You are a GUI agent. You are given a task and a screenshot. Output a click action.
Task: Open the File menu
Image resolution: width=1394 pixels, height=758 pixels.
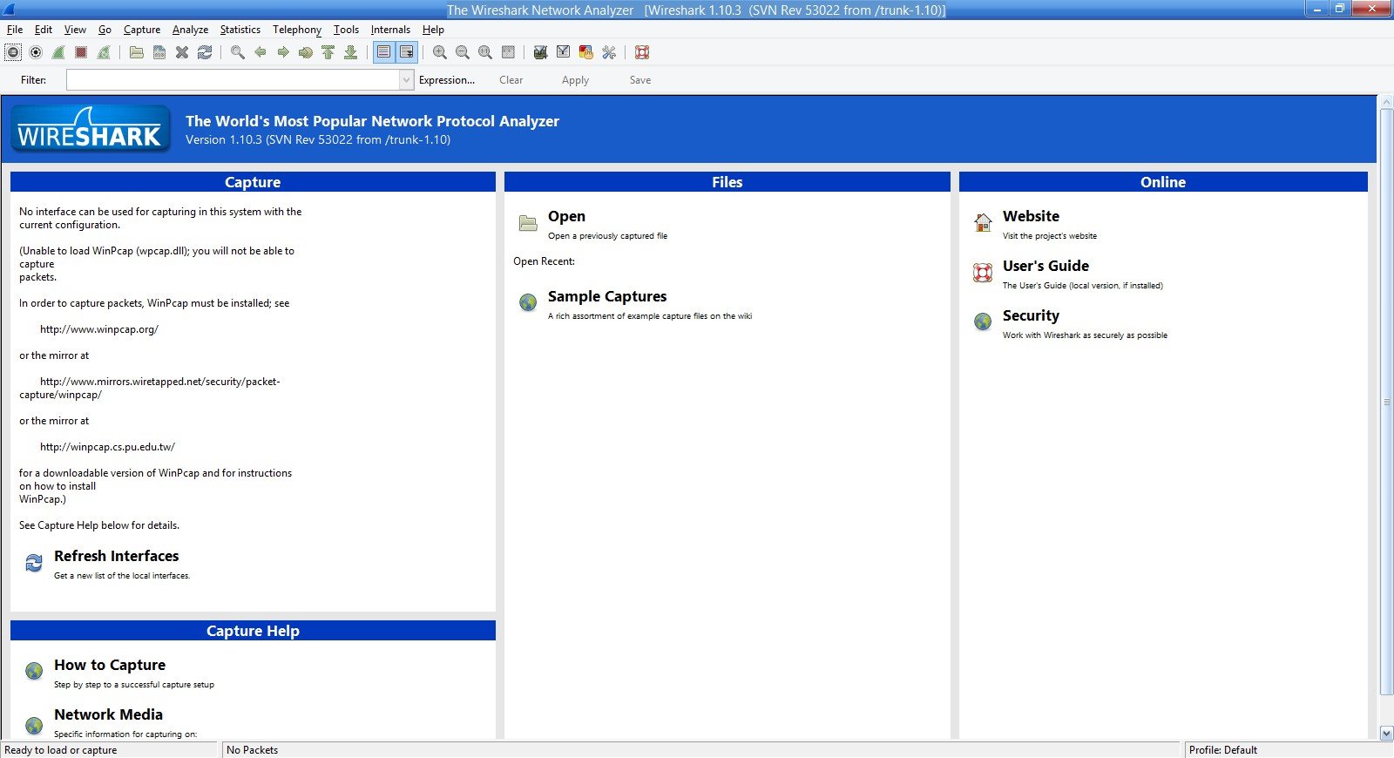pyautogui.click(x=15, y=30)
